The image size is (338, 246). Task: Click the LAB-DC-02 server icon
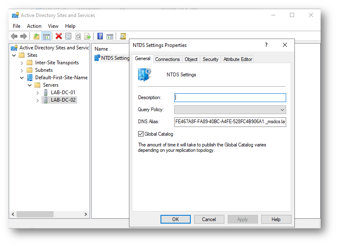(46, 100)
